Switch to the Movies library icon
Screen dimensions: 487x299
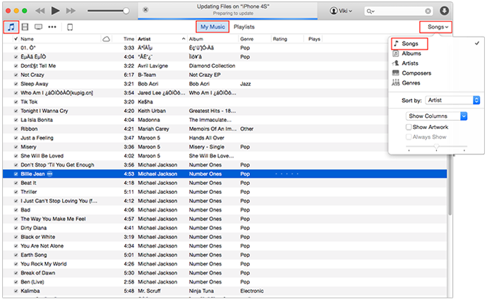pos(25,27)
